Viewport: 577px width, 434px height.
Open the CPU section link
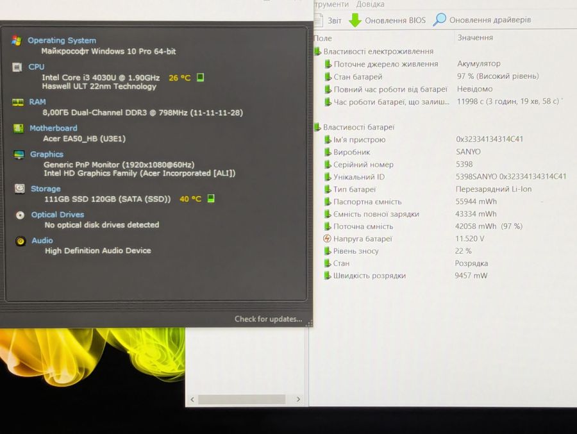tap(36, 67)
